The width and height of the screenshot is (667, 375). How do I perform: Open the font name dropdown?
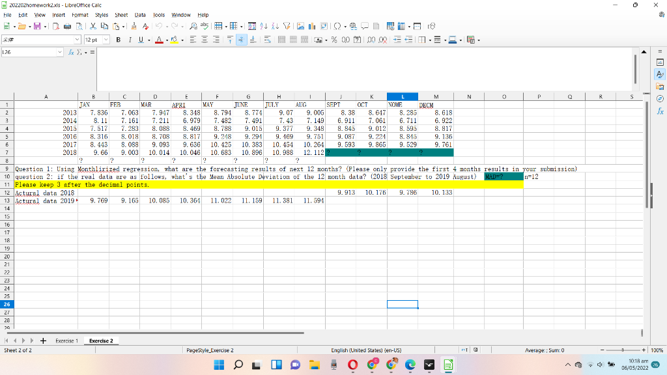[x=78, y=38]
